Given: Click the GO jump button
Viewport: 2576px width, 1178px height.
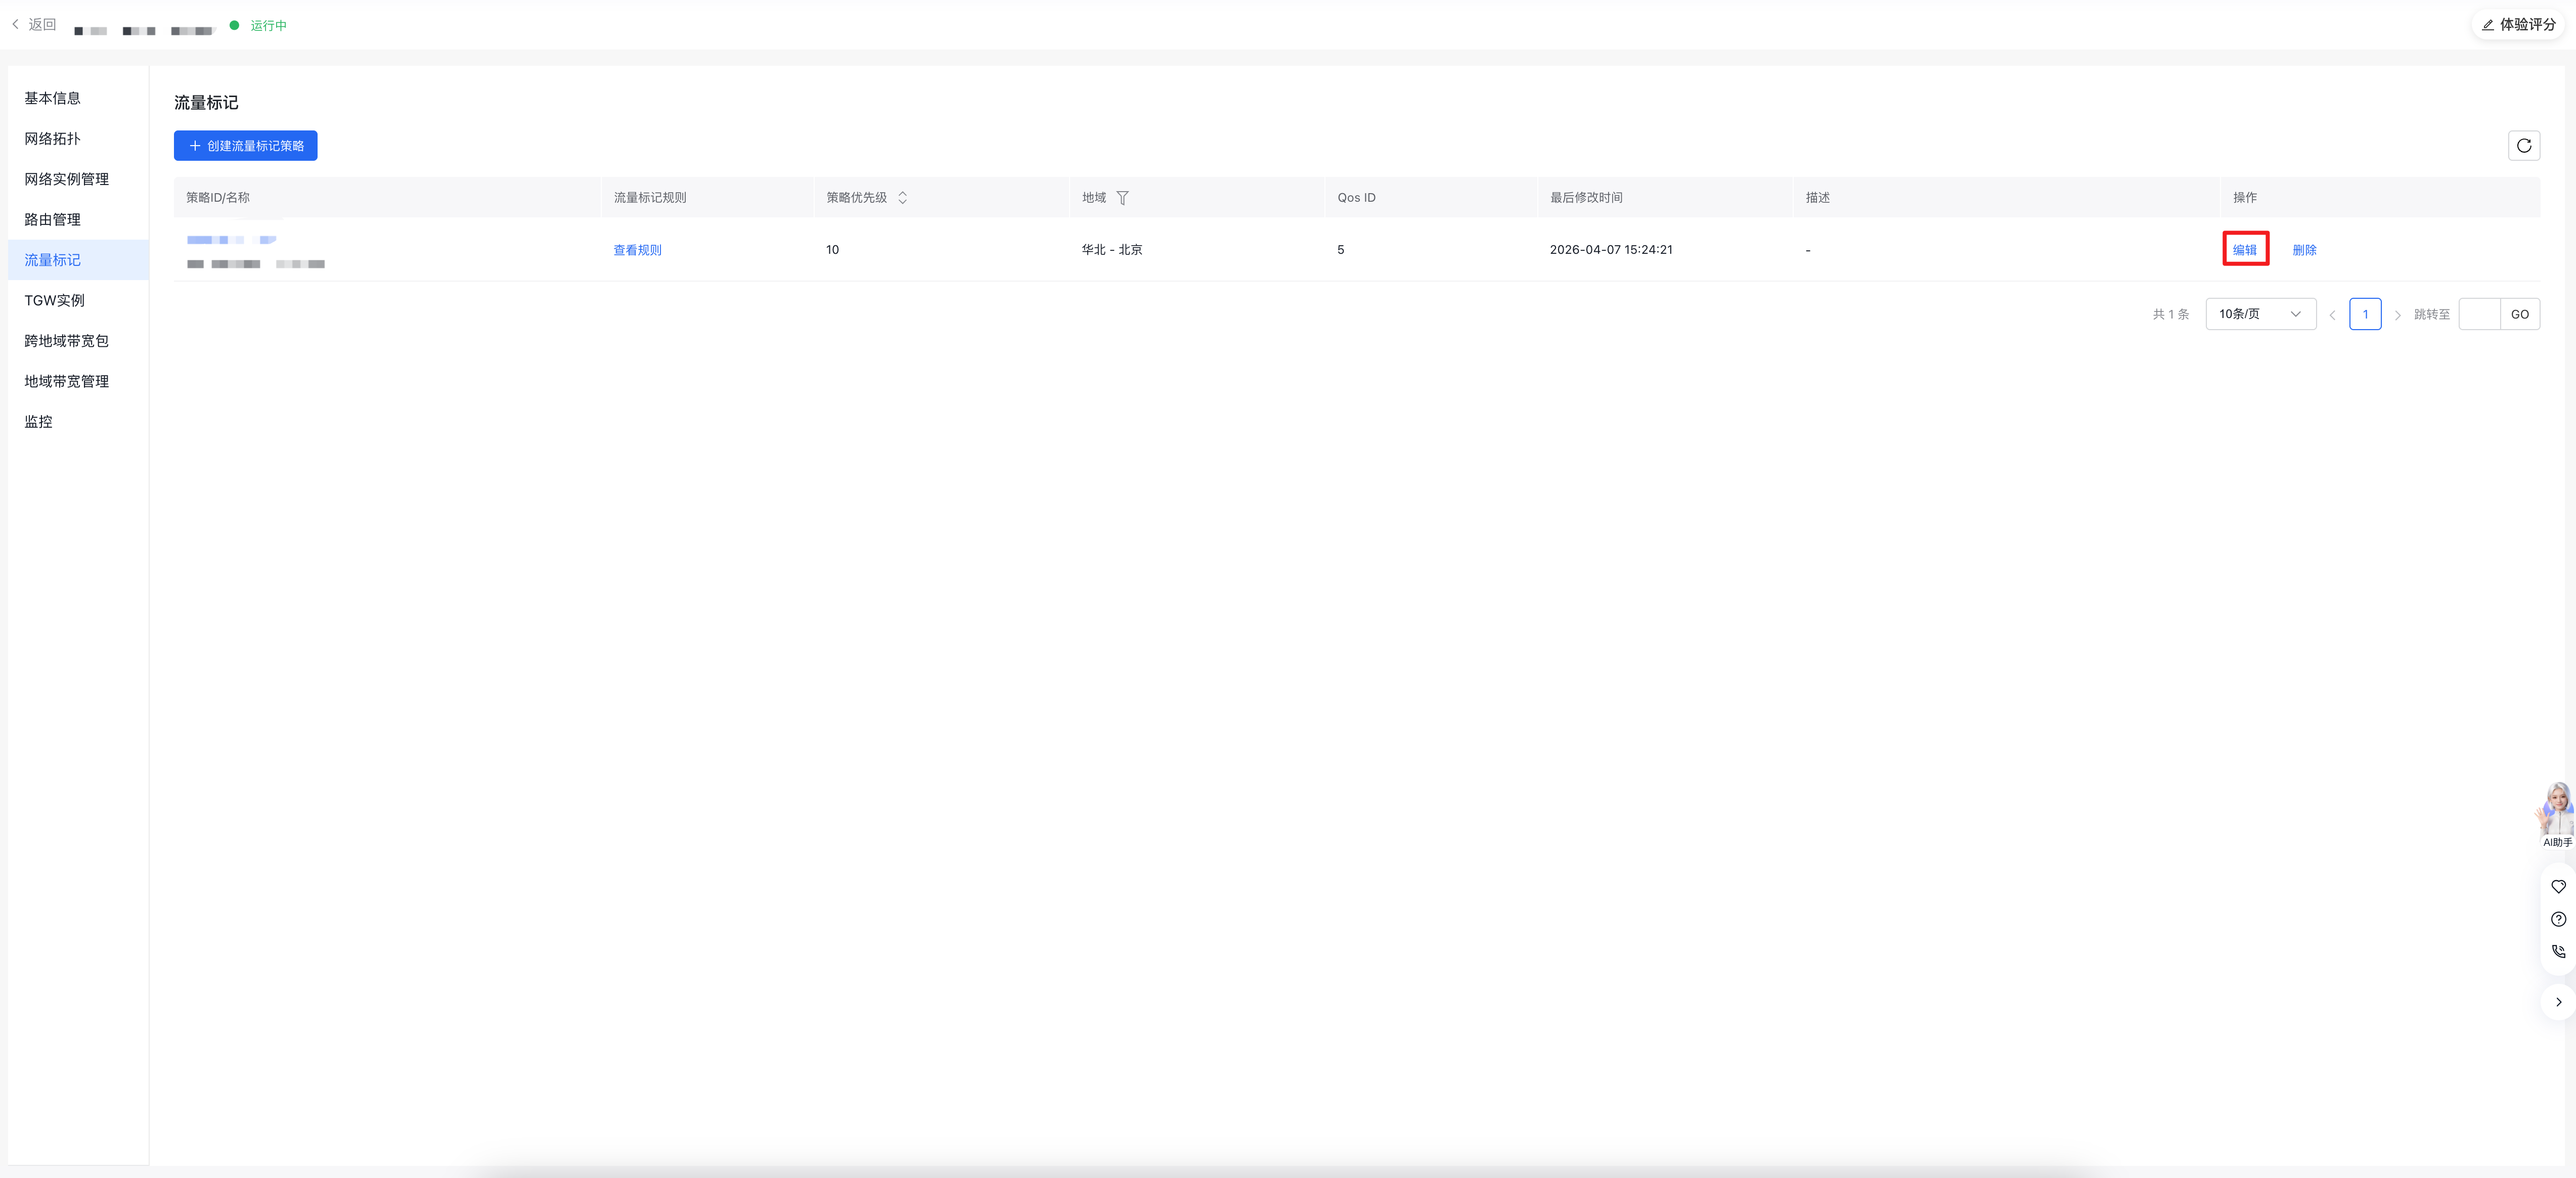Looking at the screenshot, I should tap(2519, 314).
